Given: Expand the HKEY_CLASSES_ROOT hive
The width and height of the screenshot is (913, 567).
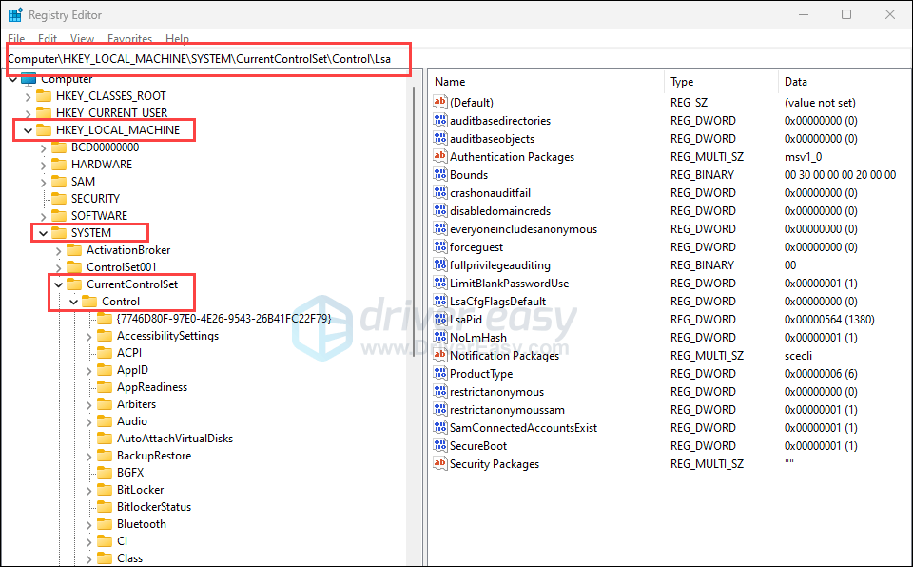Looking at the screenshot, I should (x=28, y=96).
